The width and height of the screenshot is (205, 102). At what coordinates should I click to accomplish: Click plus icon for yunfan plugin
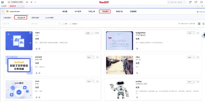click(198, 82)
